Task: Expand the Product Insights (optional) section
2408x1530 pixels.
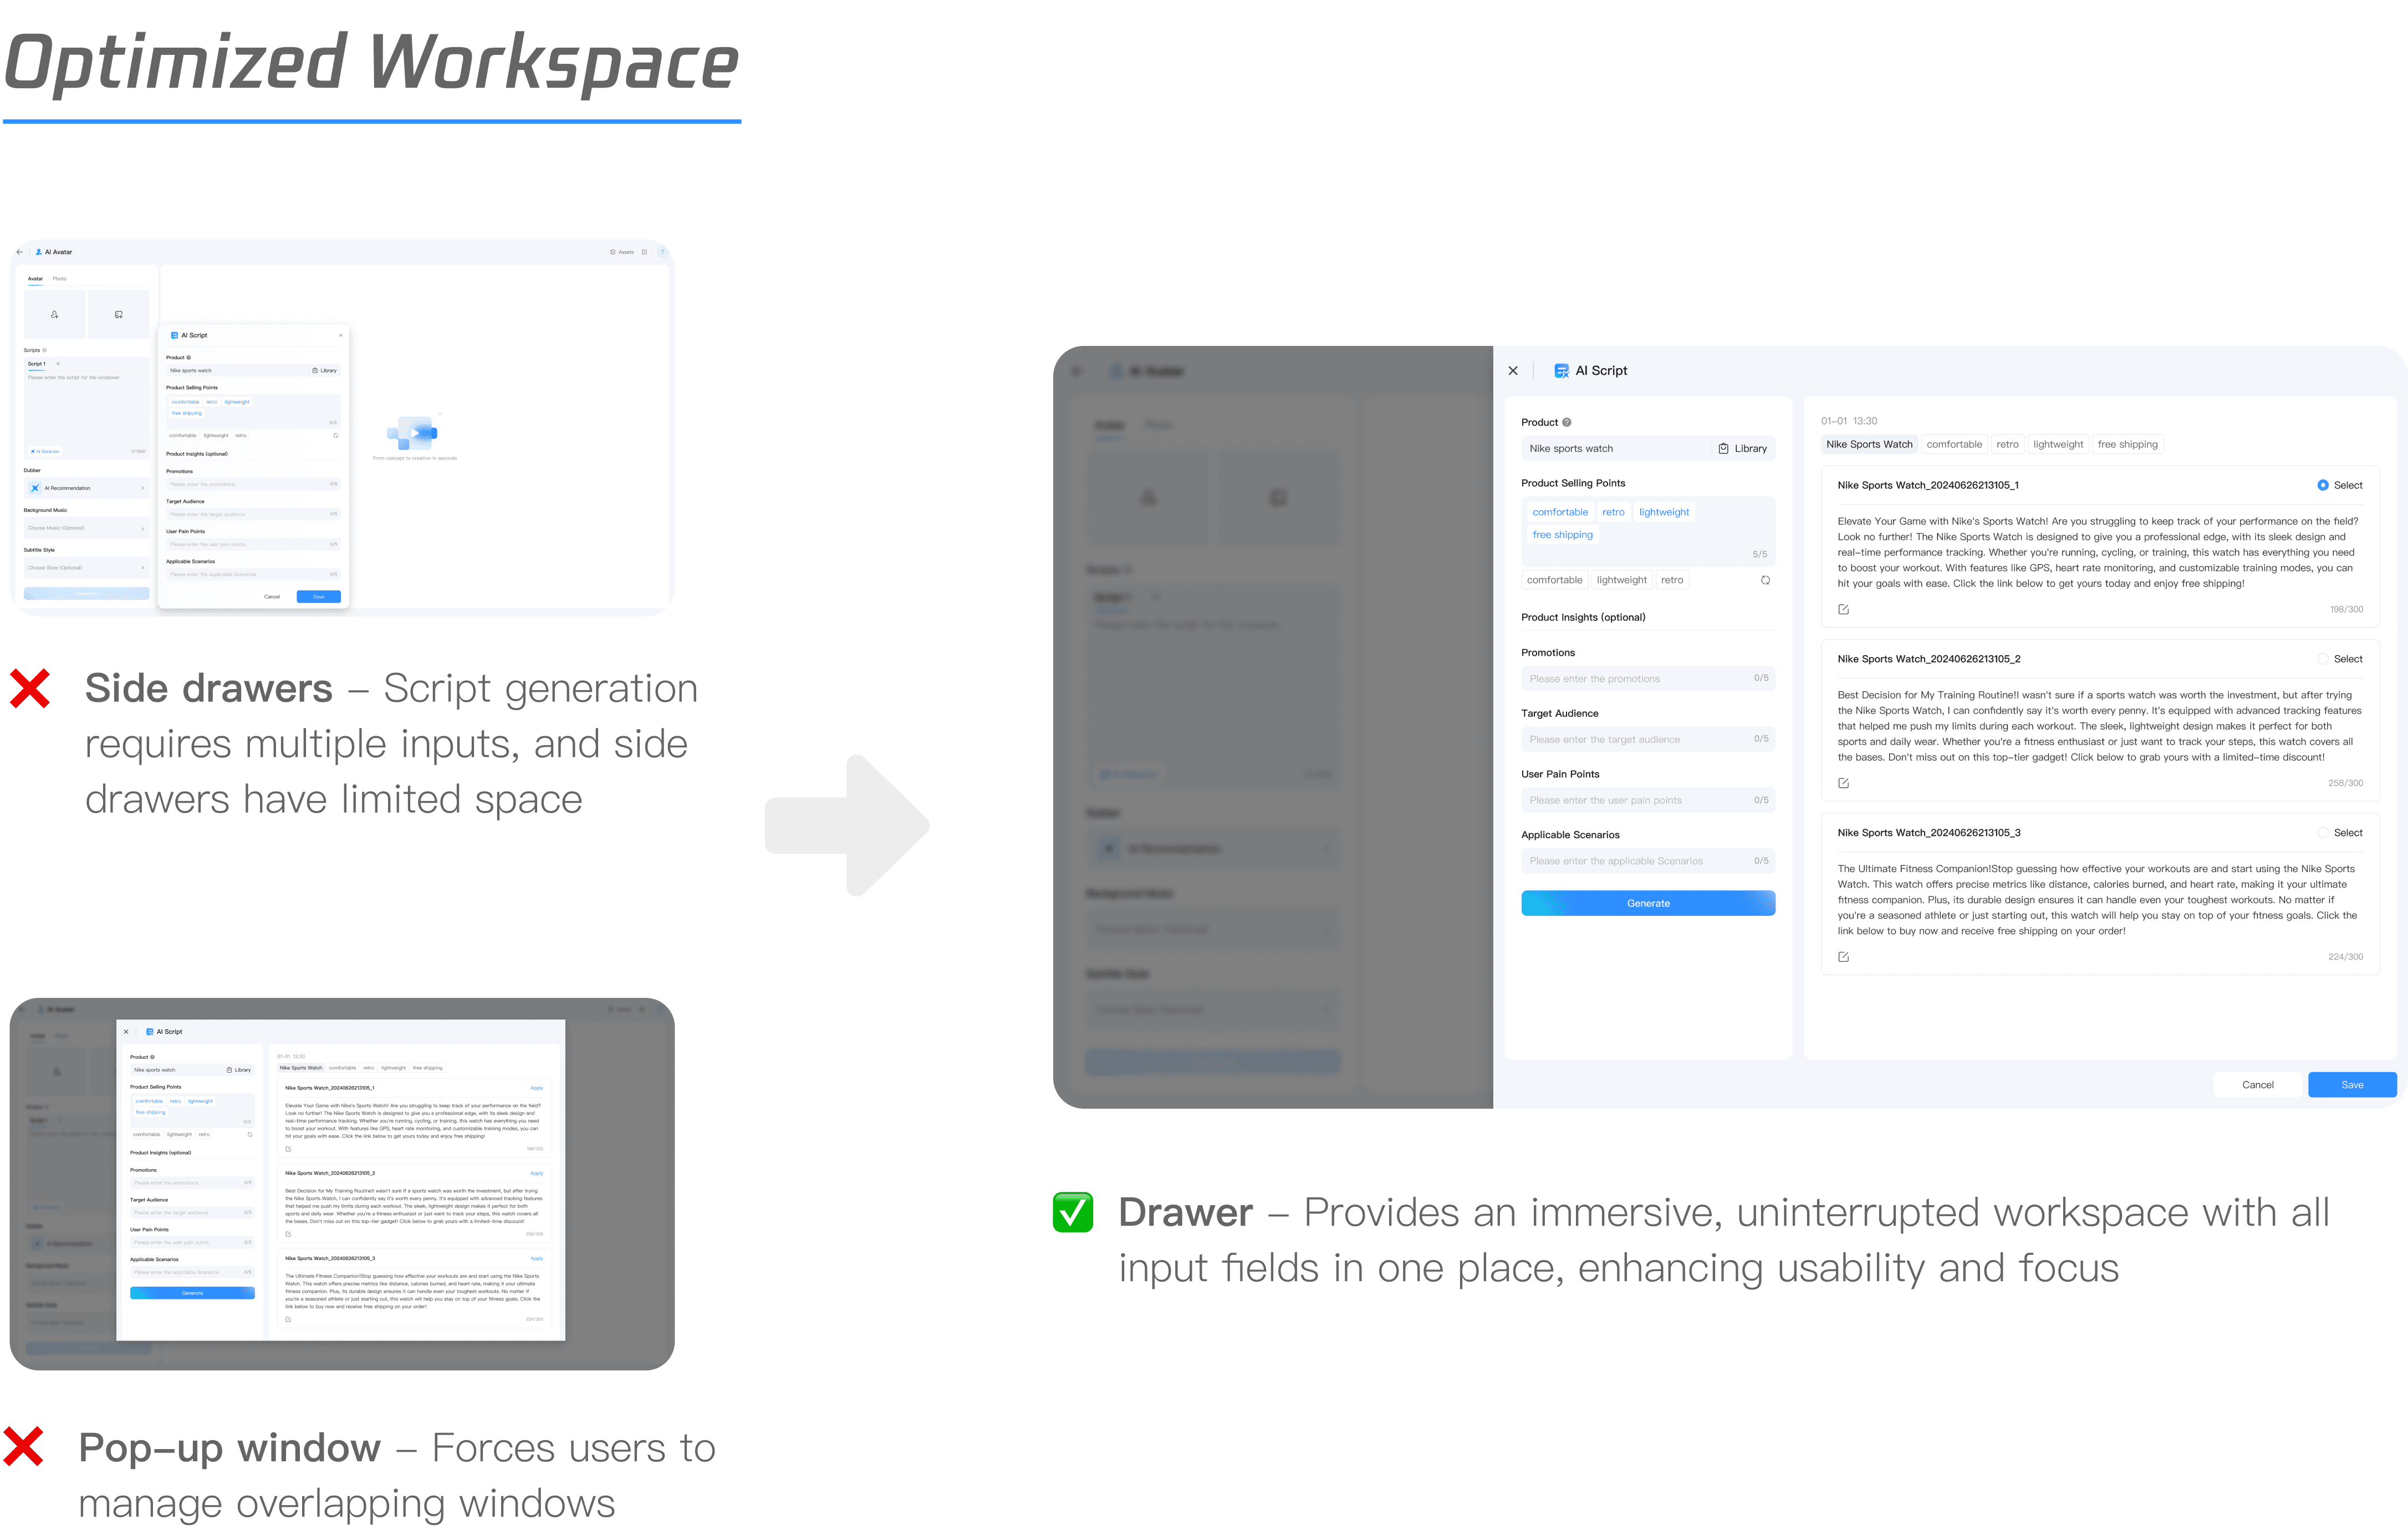Action: click(x=1583, y=617)
